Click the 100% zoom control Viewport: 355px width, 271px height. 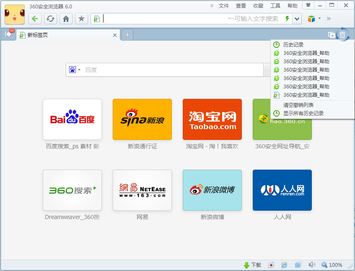332,265
